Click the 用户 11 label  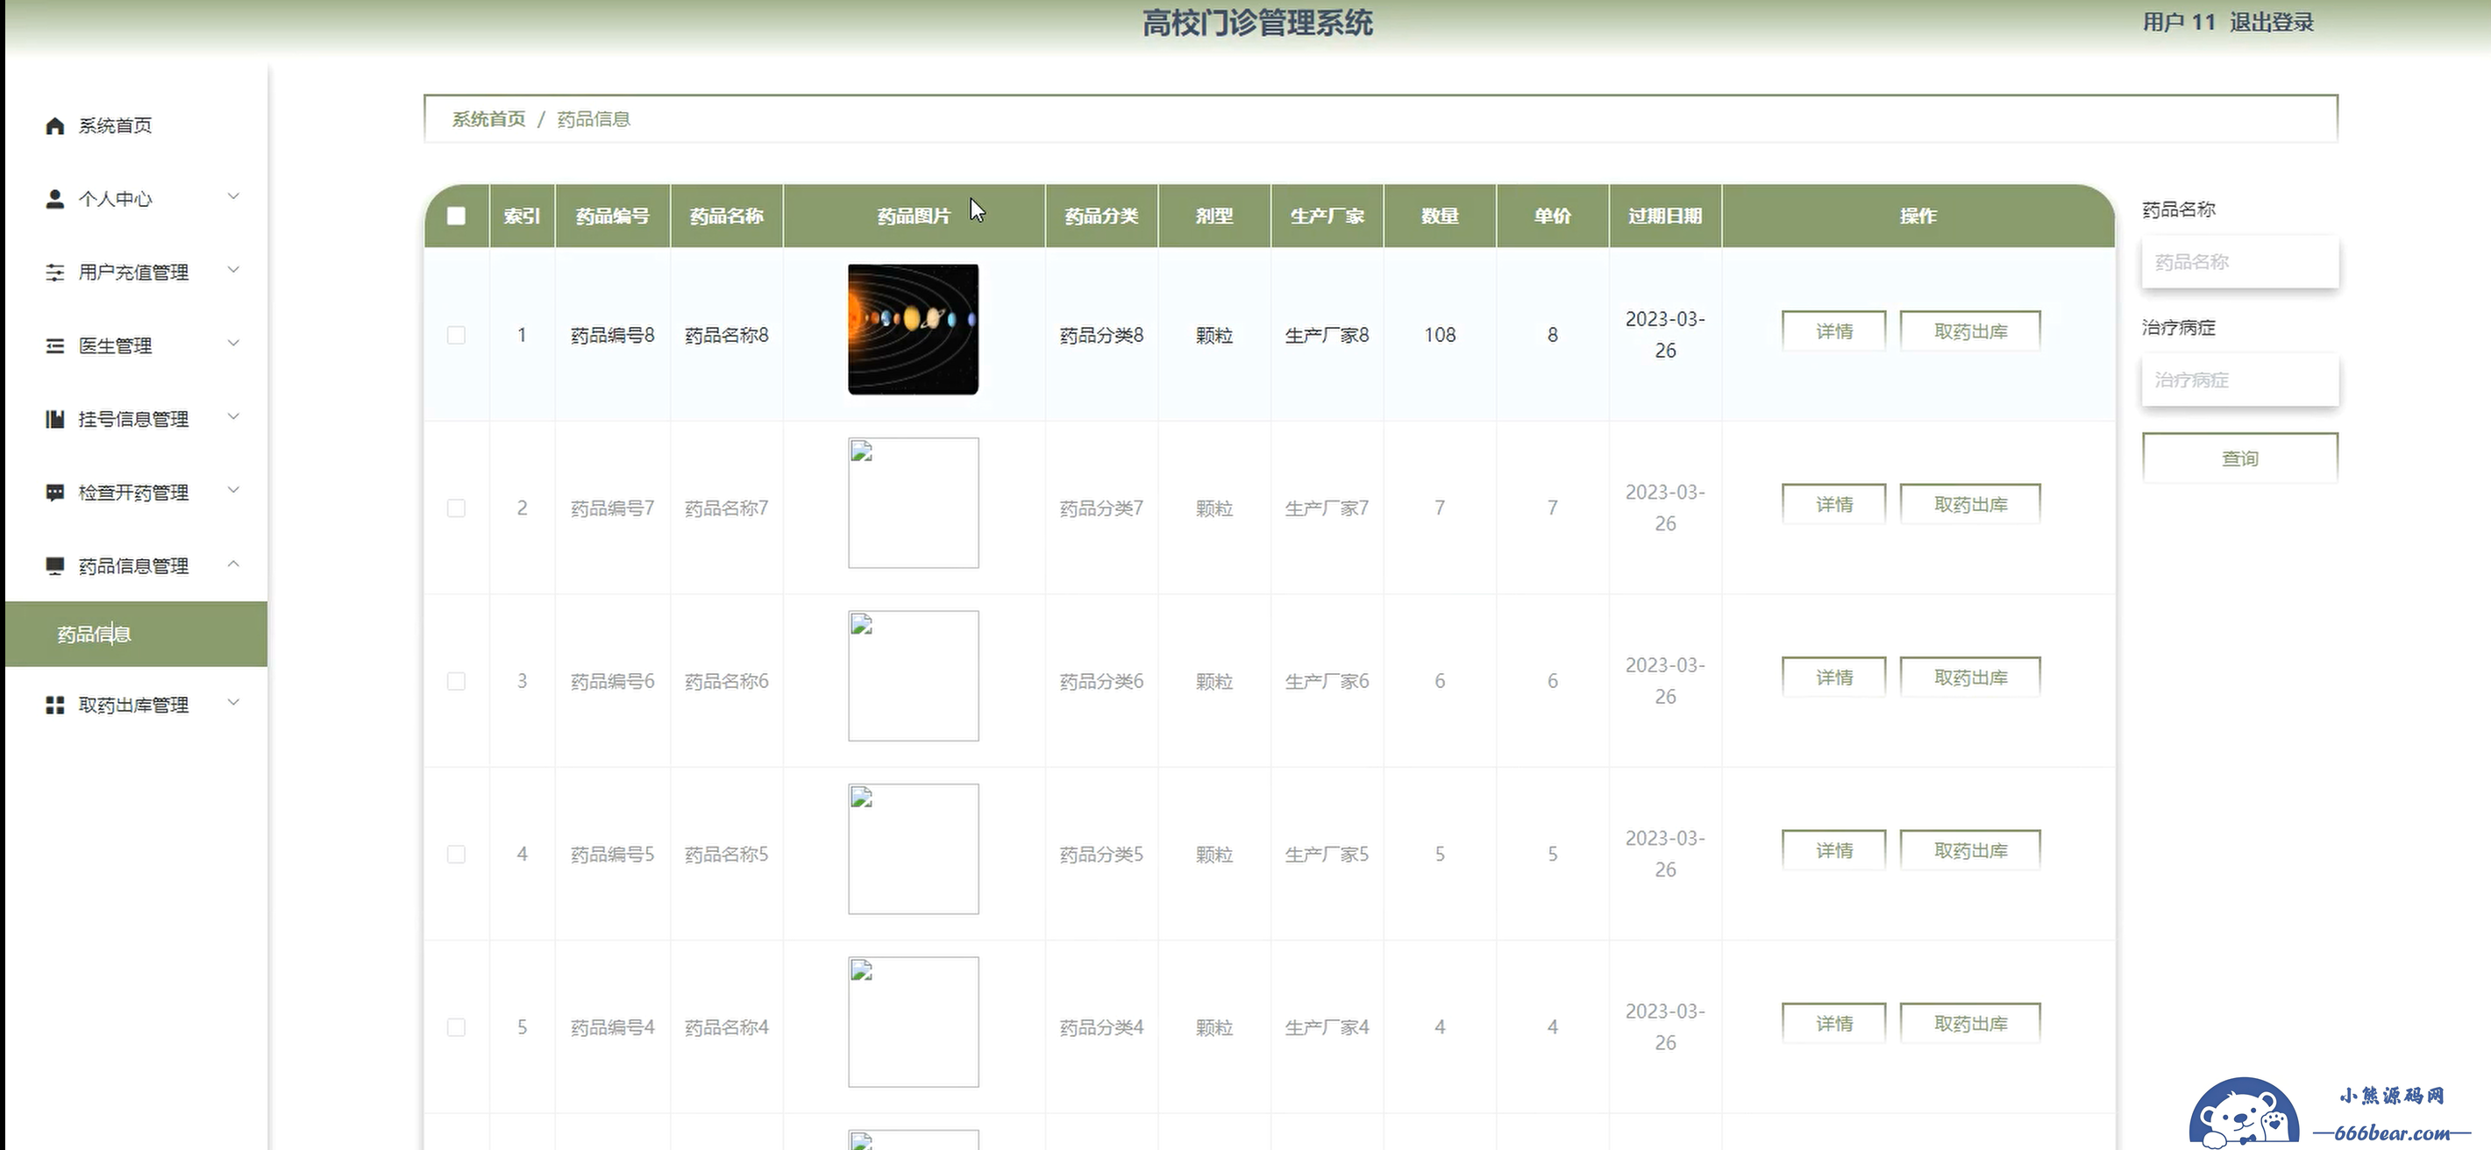click(2179, 22)
